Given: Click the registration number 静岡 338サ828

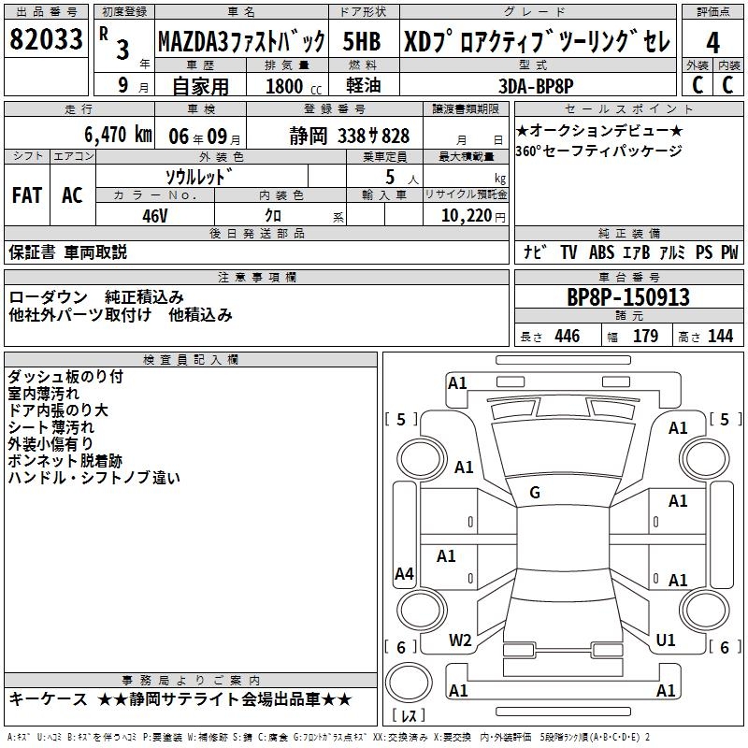Looking at the screenshot, I should (349, 137).
